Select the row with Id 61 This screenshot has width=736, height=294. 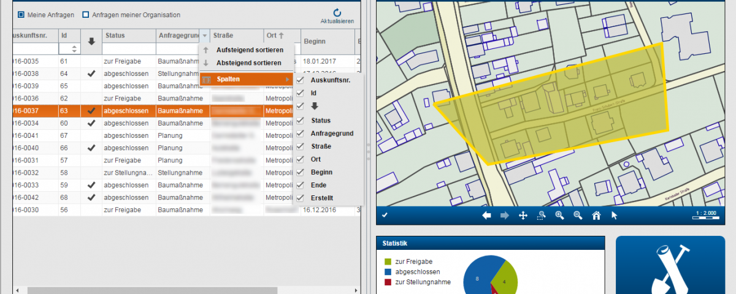click(186, 61)
